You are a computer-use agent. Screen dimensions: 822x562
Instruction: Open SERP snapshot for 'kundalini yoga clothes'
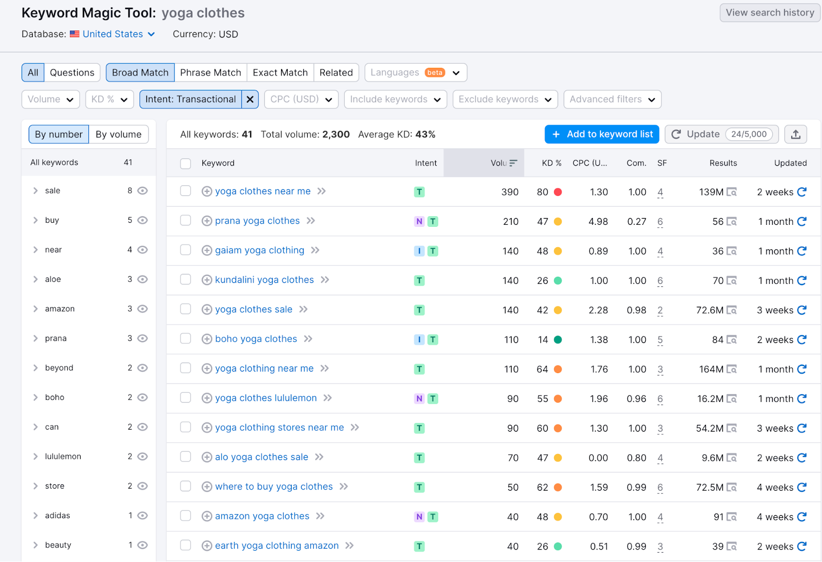[x=732, y=281]
